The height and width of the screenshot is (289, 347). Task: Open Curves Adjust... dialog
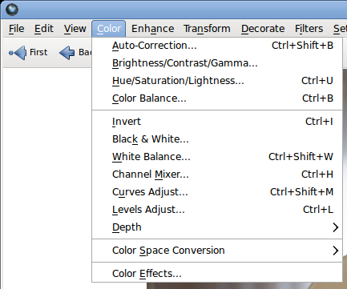point(217,192)
